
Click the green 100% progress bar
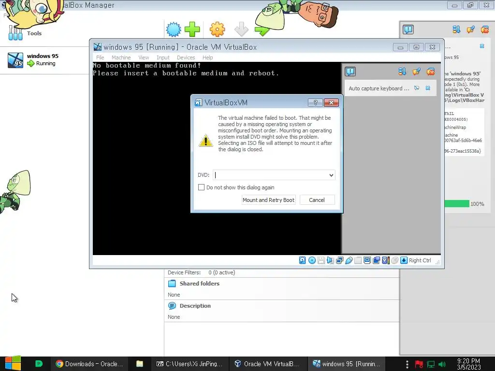pyautogui.click(x=457, y=204)
